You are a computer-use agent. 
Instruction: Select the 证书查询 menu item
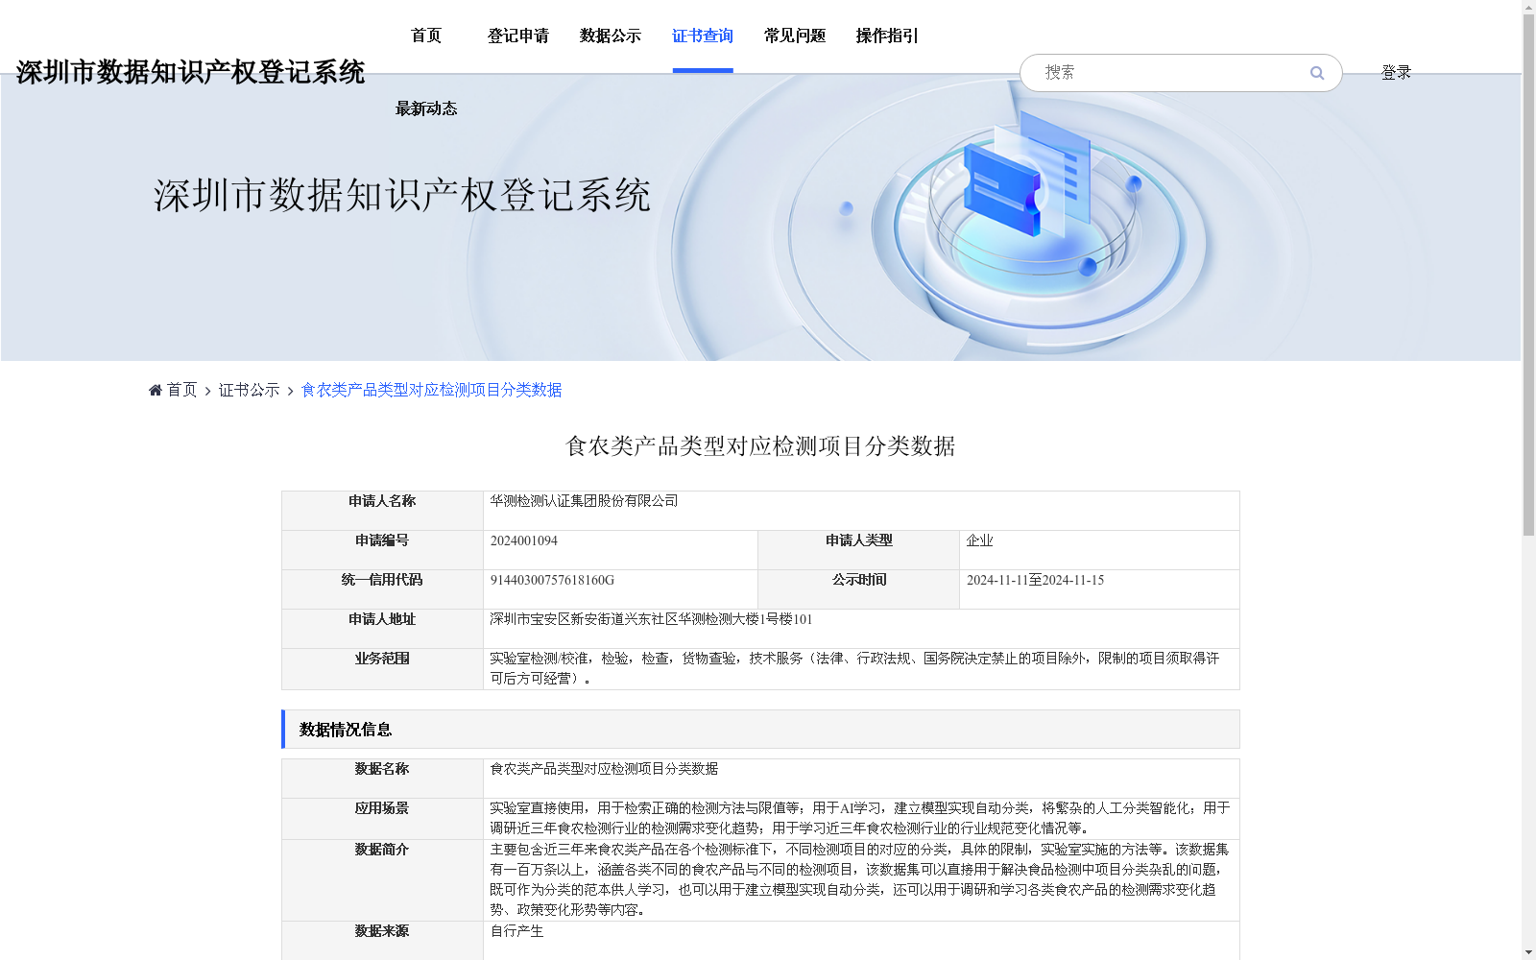pos(703,36)
